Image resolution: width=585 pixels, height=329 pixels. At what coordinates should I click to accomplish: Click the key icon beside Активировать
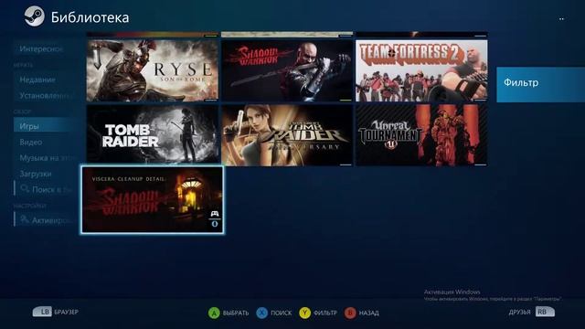(25, 219)
